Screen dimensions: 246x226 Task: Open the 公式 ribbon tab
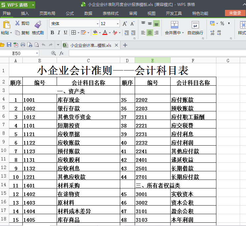coord(70,13)
